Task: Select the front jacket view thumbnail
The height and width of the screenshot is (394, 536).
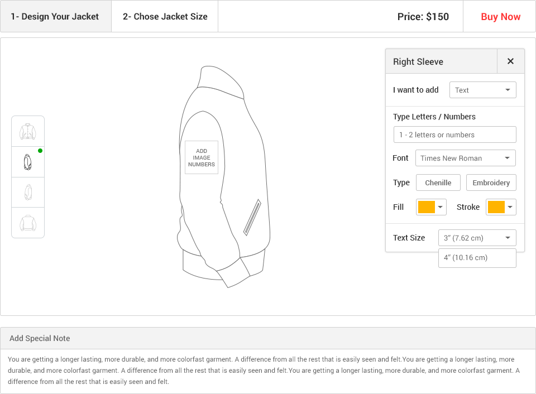Action: pos(28,132)
